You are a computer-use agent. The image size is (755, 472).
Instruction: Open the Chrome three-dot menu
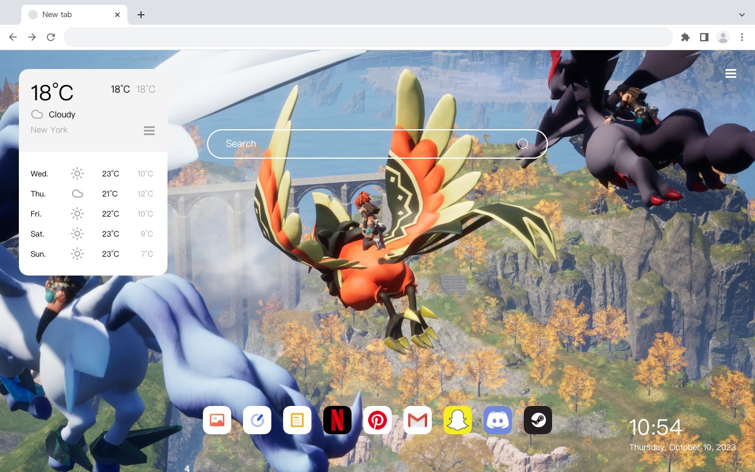point(742,37)
